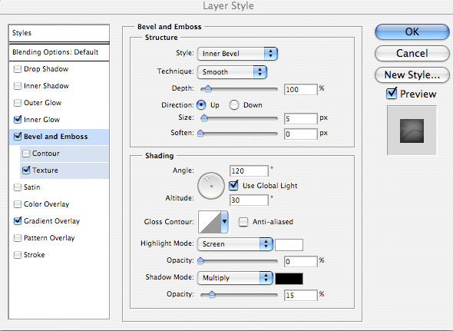The image size is (453, 331).
Task: Select the Down direction radio button
Action: click(x=234, y=105)
